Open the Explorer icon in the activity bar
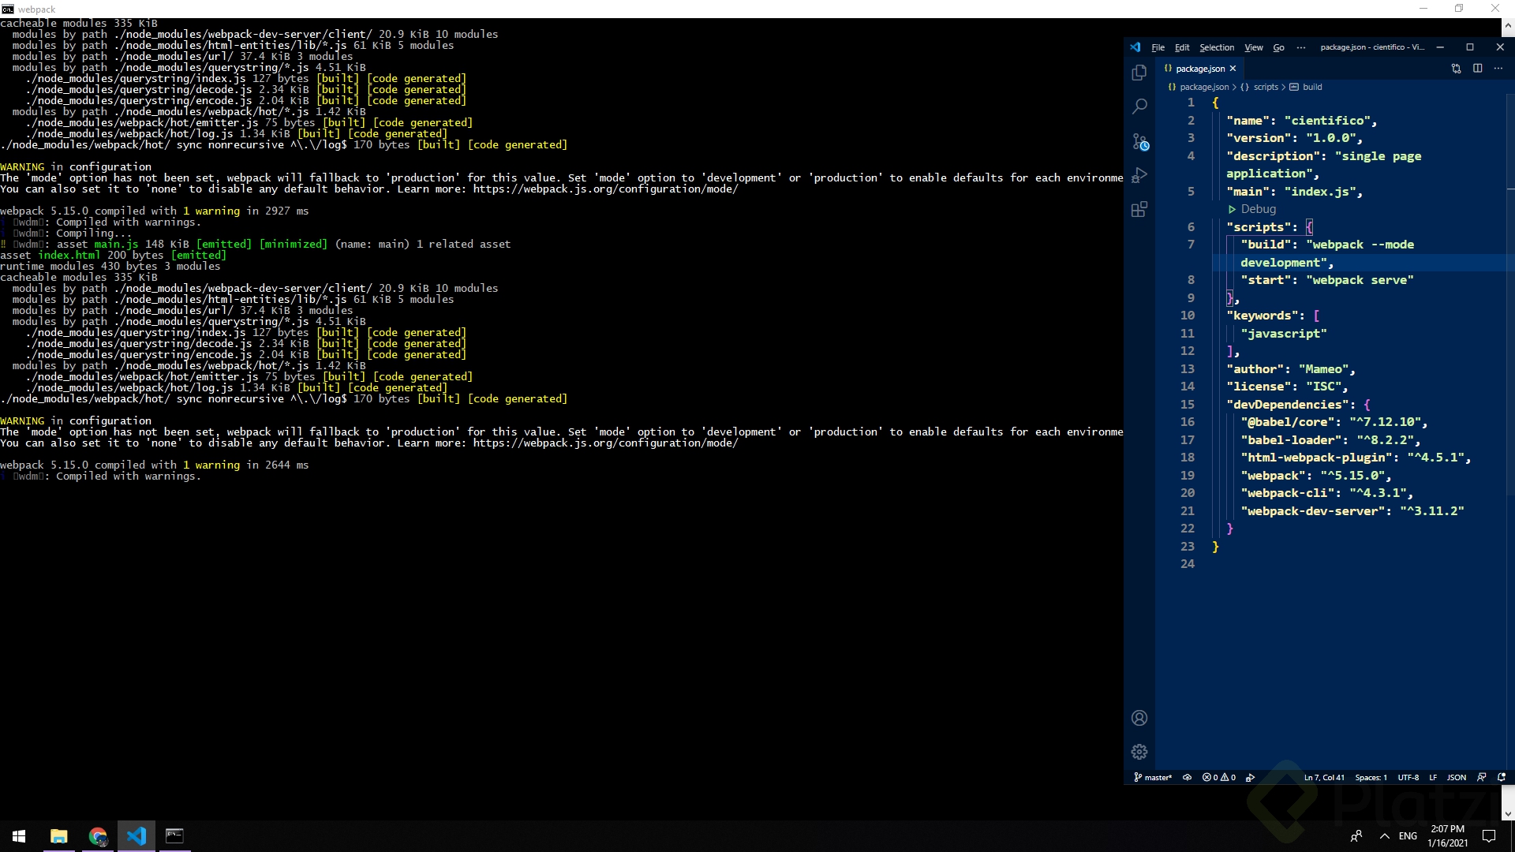Image resolution: width=1515 pixels, height=852 pixels. click(1139, 72)
